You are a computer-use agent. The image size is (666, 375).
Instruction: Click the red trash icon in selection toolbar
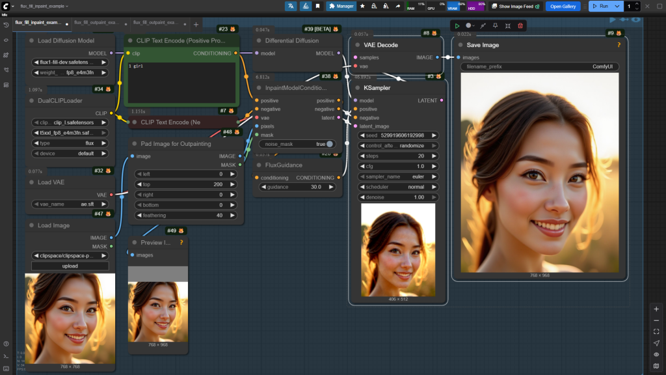point(520,25)
